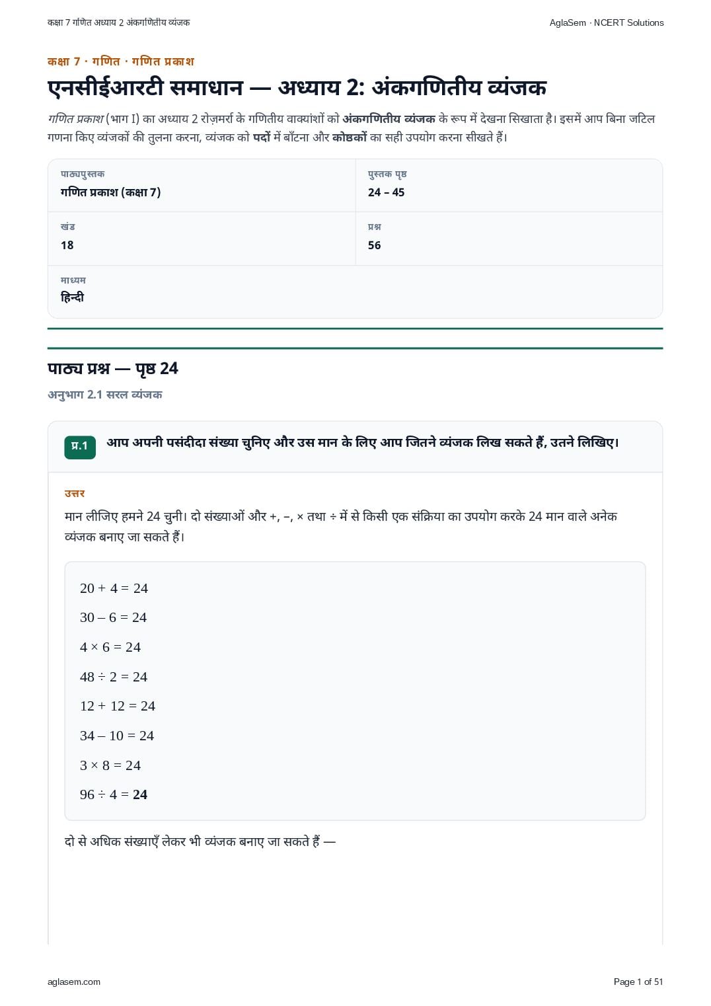
Task: Click the section heading पाठ्य प्रश्न — पृष्ठ 24
Action: pyautogui.click(x=113, y=368)
